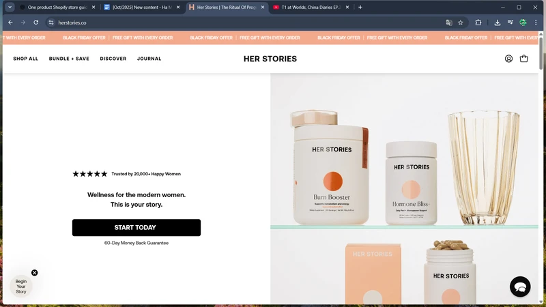Click the Begin Your Story badge
The image size is (546, 307).
click(21, 287)
